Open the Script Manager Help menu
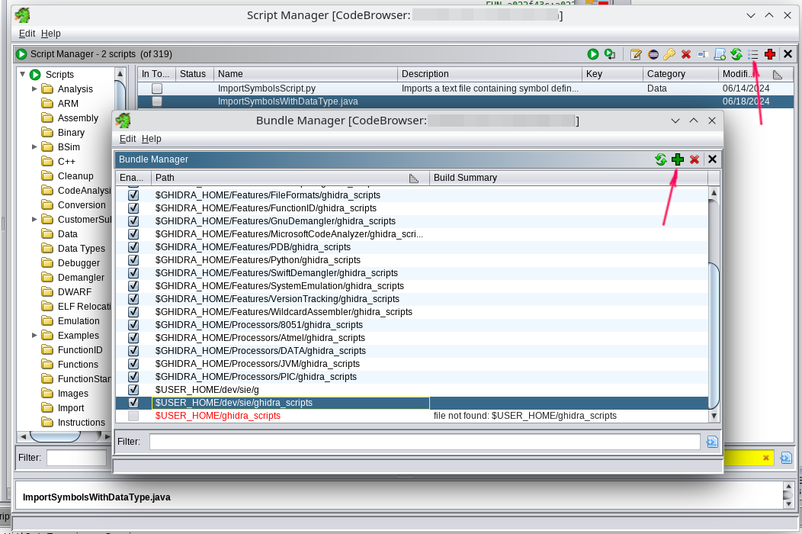The image size is (802, 534). click(51, 34)
